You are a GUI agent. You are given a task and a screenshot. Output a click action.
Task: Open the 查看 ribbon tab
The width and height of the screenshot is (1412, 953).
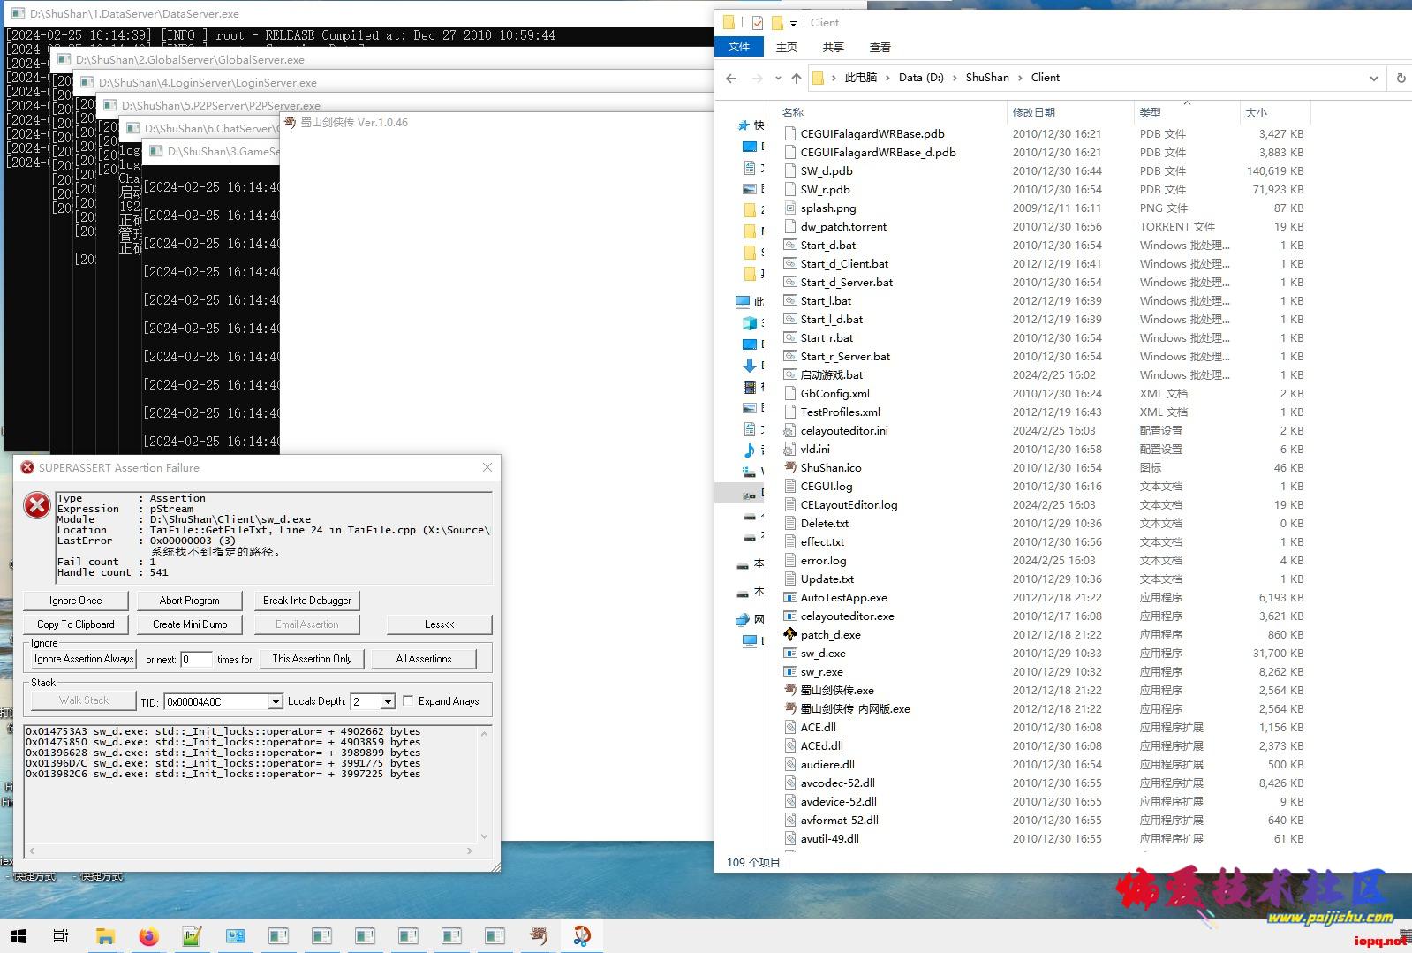880,47
